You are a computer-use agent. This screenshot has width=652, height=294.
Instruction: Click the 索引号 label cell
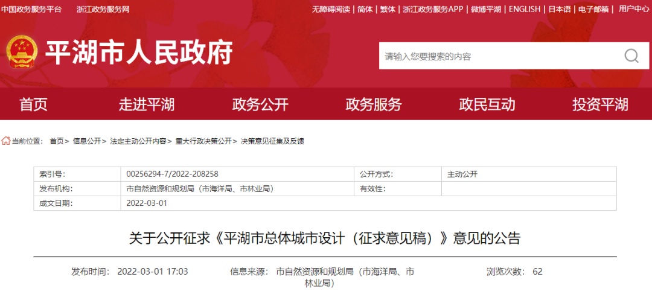[77, 174]
